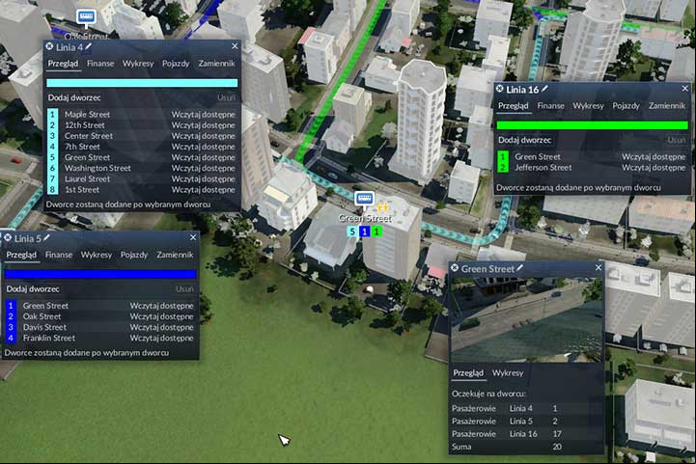Screen dimensions: 696x464
Task: Rename Linia 4 with the pencil icon
Action: click(89, 46)
